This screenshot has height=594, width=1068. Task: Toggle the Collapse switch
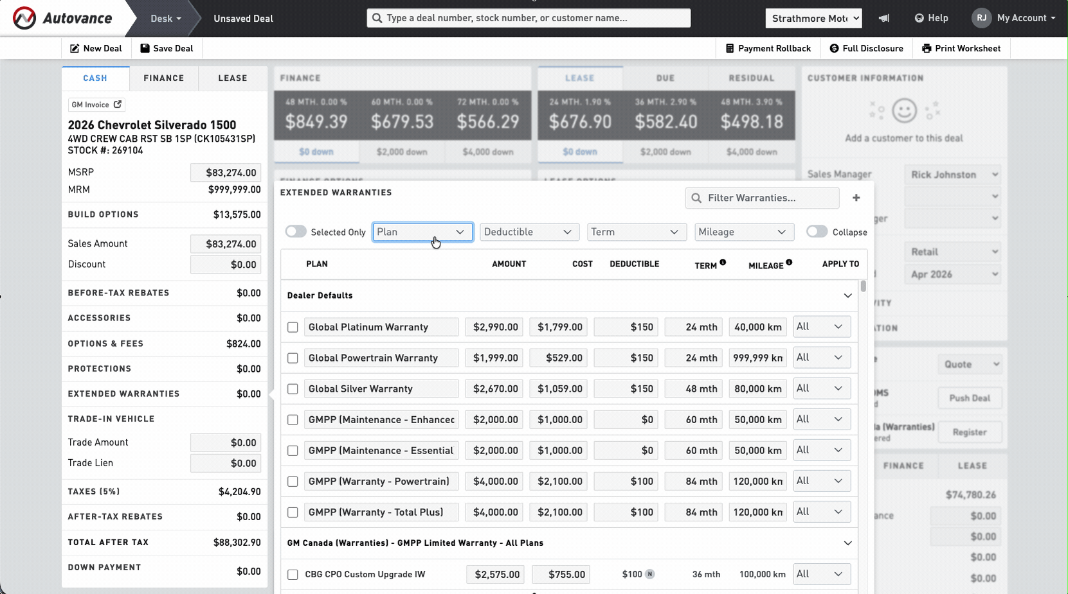click(817, 231)
